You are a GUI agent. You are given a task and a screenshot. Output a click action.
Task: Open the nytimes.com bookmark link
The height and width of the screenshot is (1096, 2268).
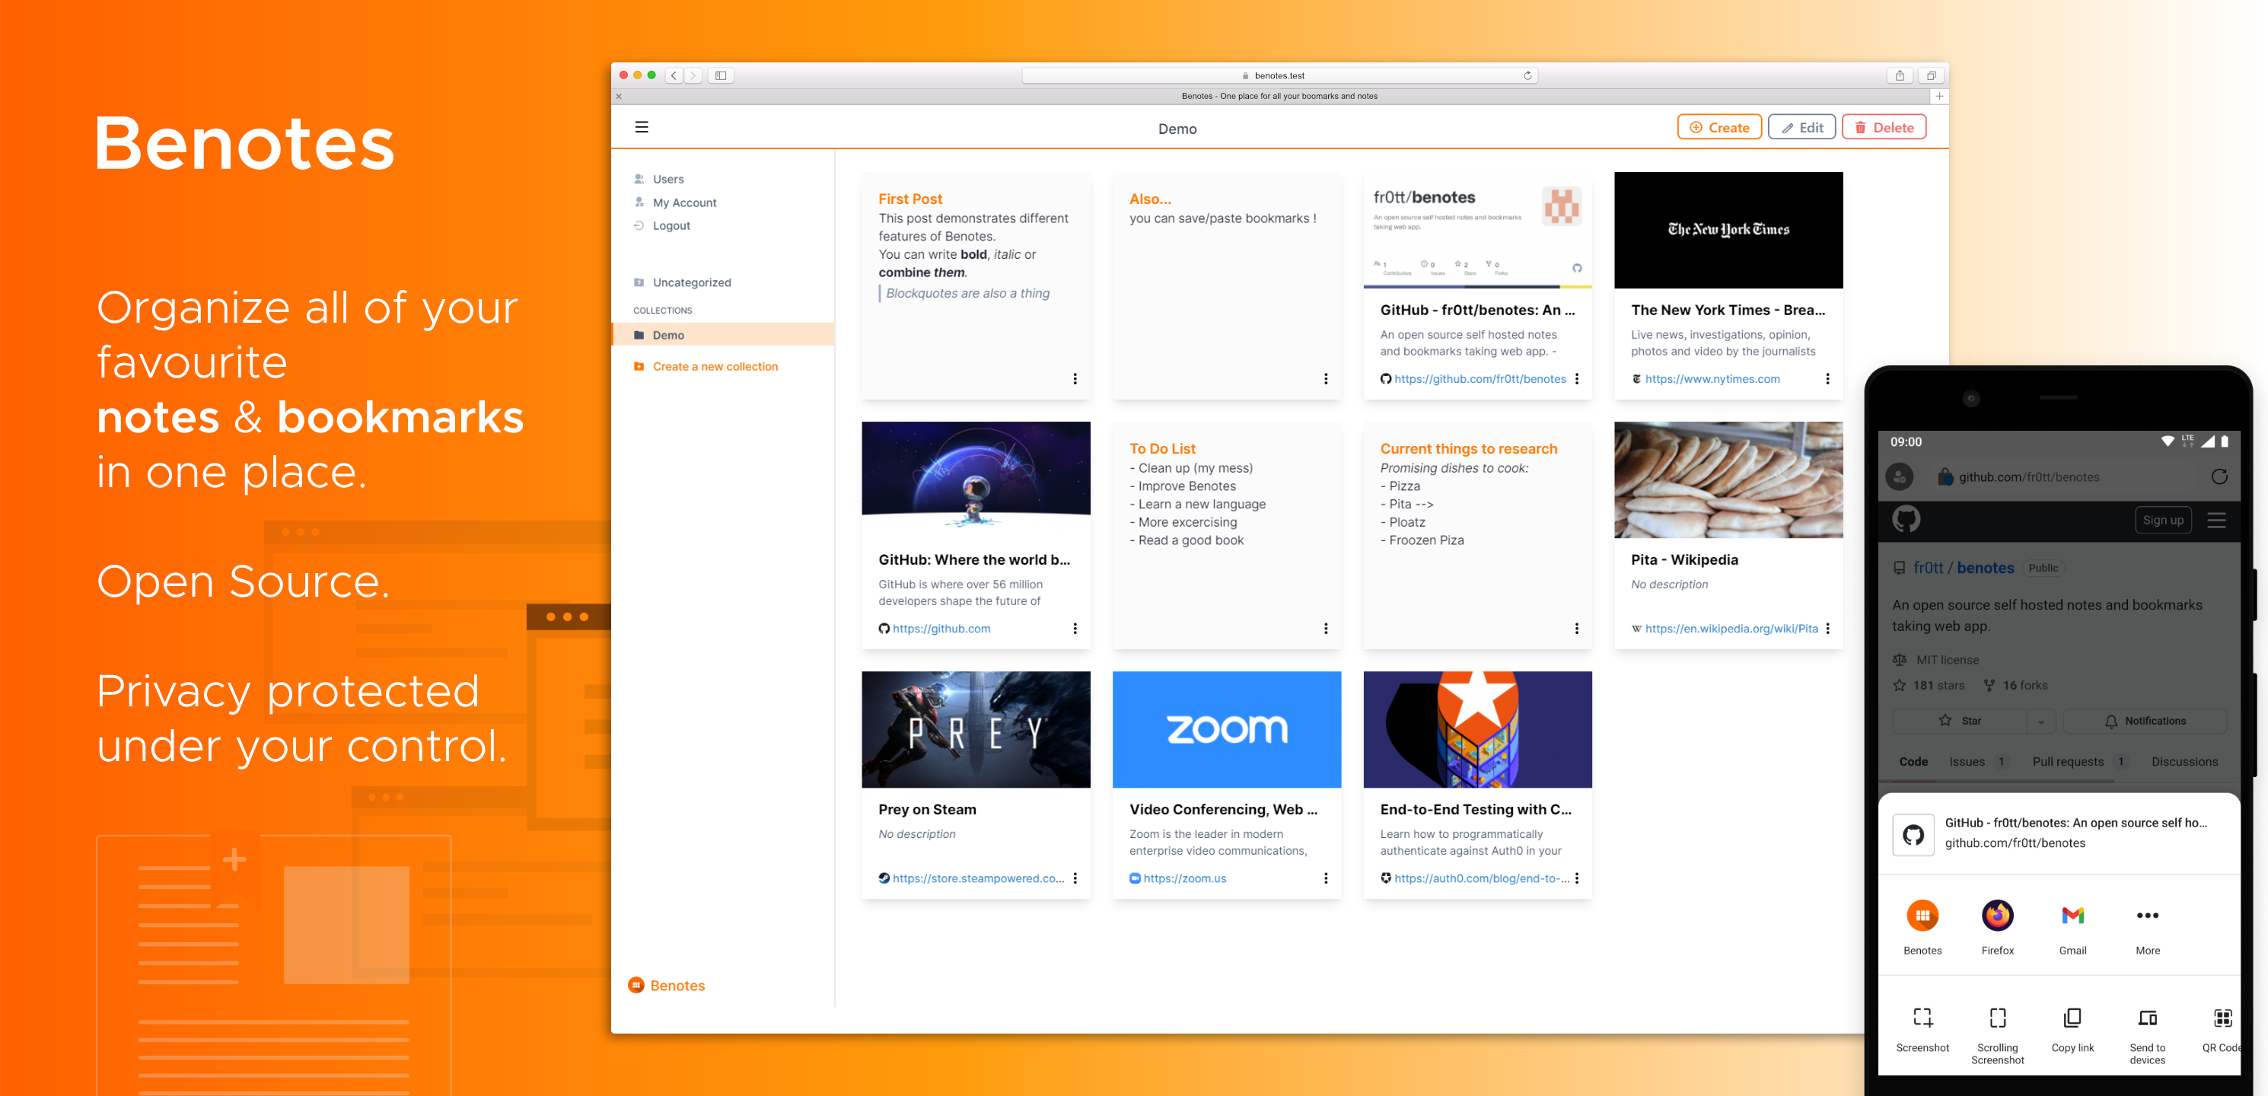pos(1712,378)
